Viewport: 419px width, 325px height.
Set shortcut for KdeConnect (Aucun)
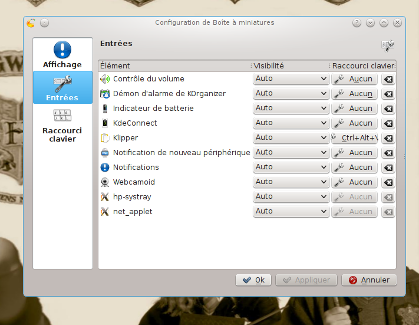point(354,123)
